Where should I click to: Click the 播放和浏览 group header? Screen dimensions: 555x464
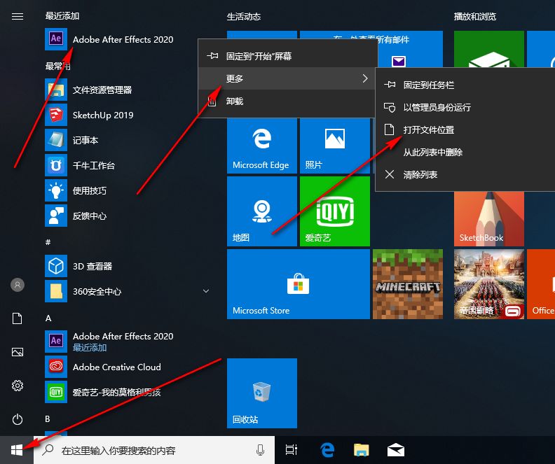pos(475,17)
